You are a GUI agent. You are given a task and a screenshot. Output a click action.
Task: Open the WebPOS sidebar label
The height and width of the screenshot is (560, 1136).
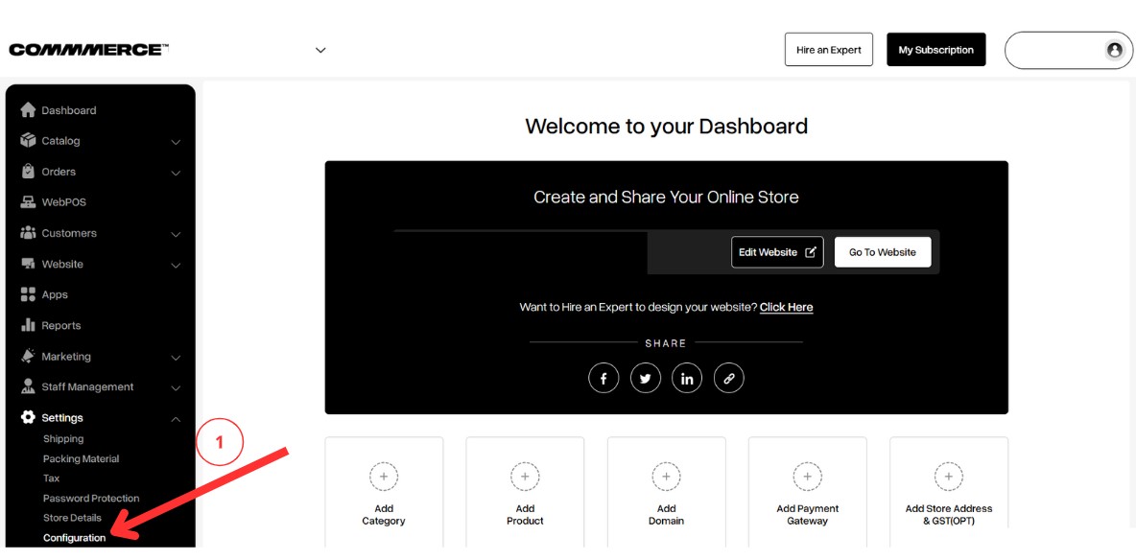pos(63,202)
